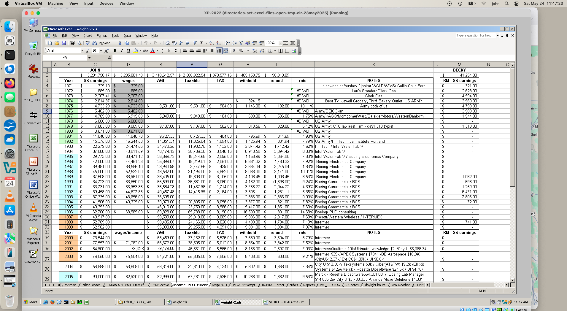Open the Format menu
This screenshot has width=567, height=311.
(101, 36)
